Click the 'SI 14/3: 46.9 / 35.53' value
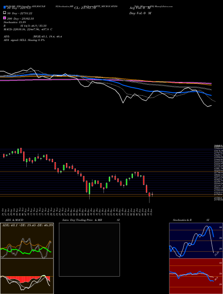The width and height of the screenshot is (223, 294). coord(33,26)
